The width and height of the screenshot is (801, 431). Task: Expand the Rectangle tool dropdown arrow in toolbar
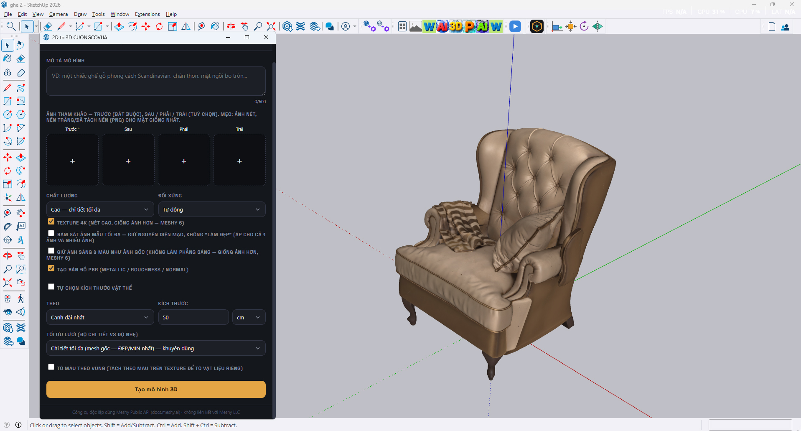[x=107, y=26]
